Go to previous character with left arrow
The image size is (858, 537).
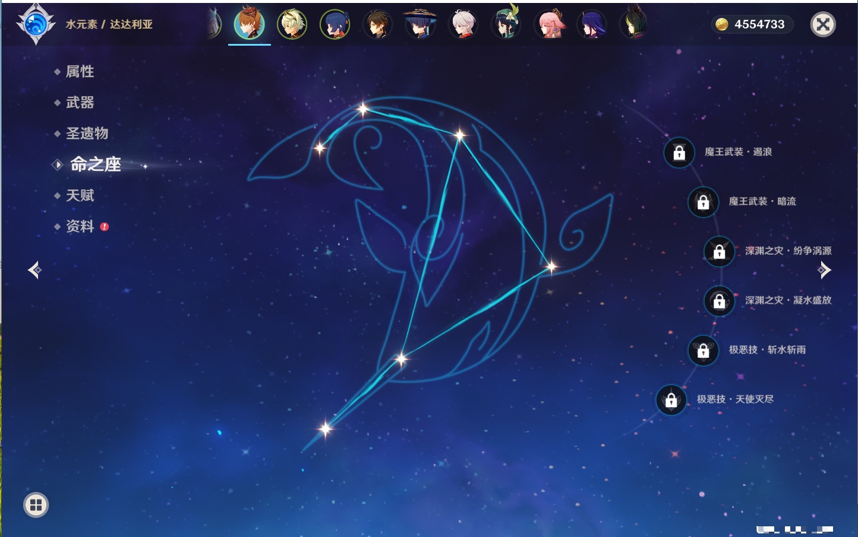pos(34,270)
